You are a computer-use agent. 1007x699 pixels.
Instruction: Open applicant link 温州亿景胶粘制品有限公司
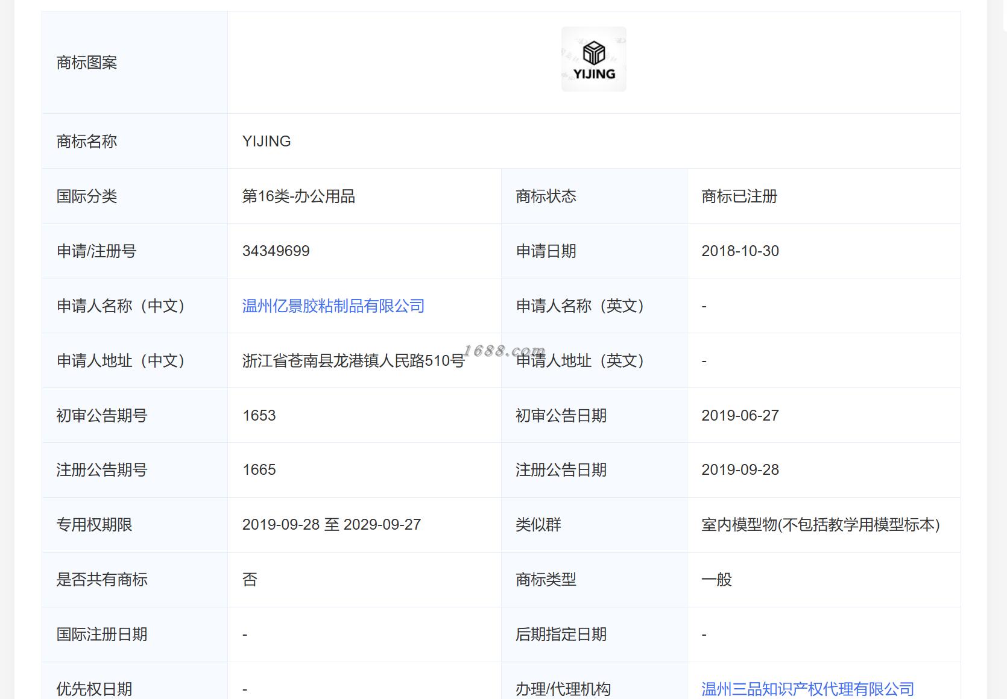(x=333, y=306)
